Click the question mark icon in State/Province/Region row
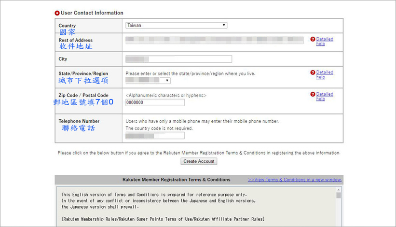This screenshot has width=396, height=227. (313, 72)
